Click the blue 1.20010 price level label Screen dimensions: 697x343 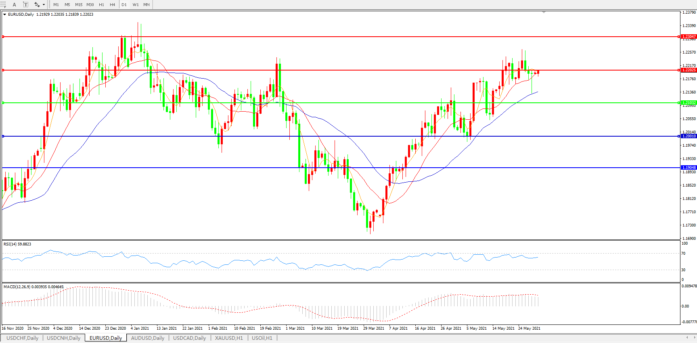point(689,136)
